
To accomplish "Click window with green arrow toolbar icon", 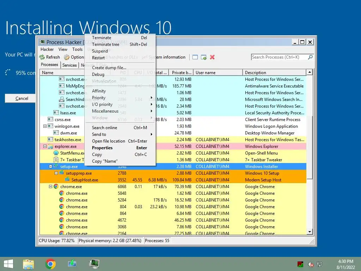I will coord(203,57).
